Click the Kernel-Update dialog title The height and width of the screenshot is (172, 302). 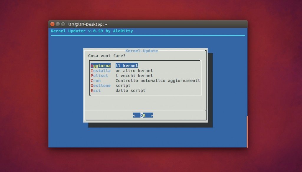[142, 51]
